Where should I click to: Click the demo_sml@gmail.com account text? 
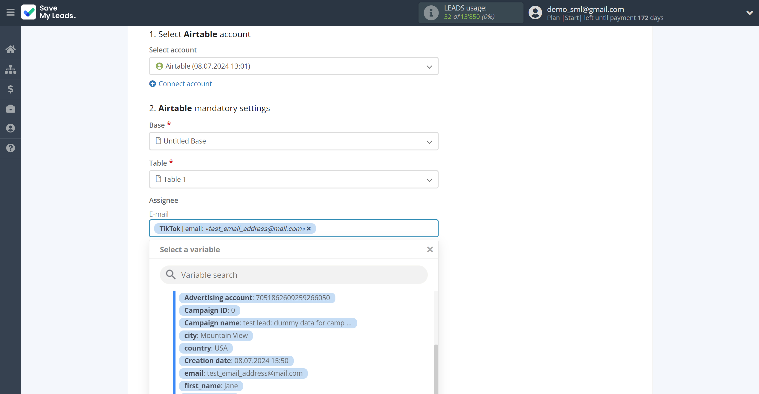(x=585, y=9)
